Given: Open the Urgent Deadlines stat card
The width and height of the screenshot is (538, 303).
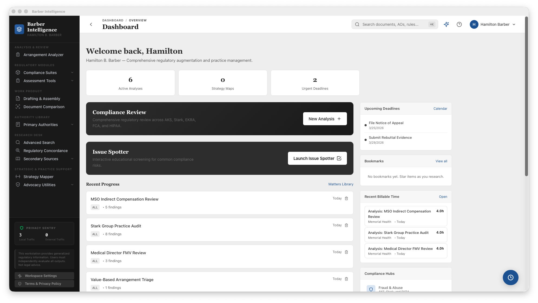Looking at the screenshot, I should coord(315,83).
